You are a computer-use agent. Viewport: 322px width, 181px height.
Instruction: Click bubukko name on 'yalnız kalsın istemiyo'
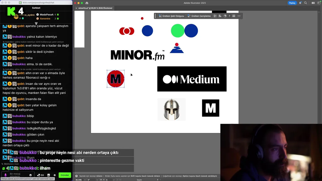pos(19,37)
